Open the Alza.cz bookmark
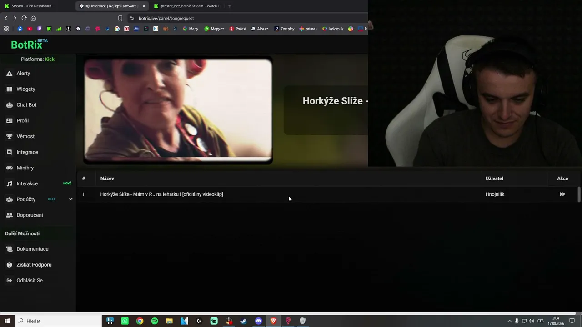This screenshot has width=582, height=327. pos(260,29)
